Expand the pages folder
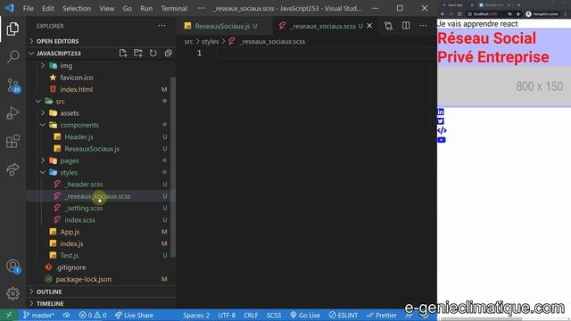Image resolution: width=571 pixels, height=321 pixels. click(70, 160)
